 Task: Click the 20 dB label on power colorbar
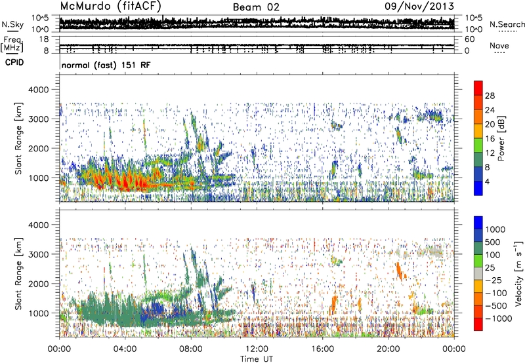coord(490,124)
